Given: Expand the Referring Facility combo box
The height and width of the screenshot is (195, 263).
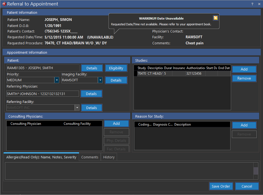Looking at the screenshot, I should pyautogui.click(x=77, y=108).
